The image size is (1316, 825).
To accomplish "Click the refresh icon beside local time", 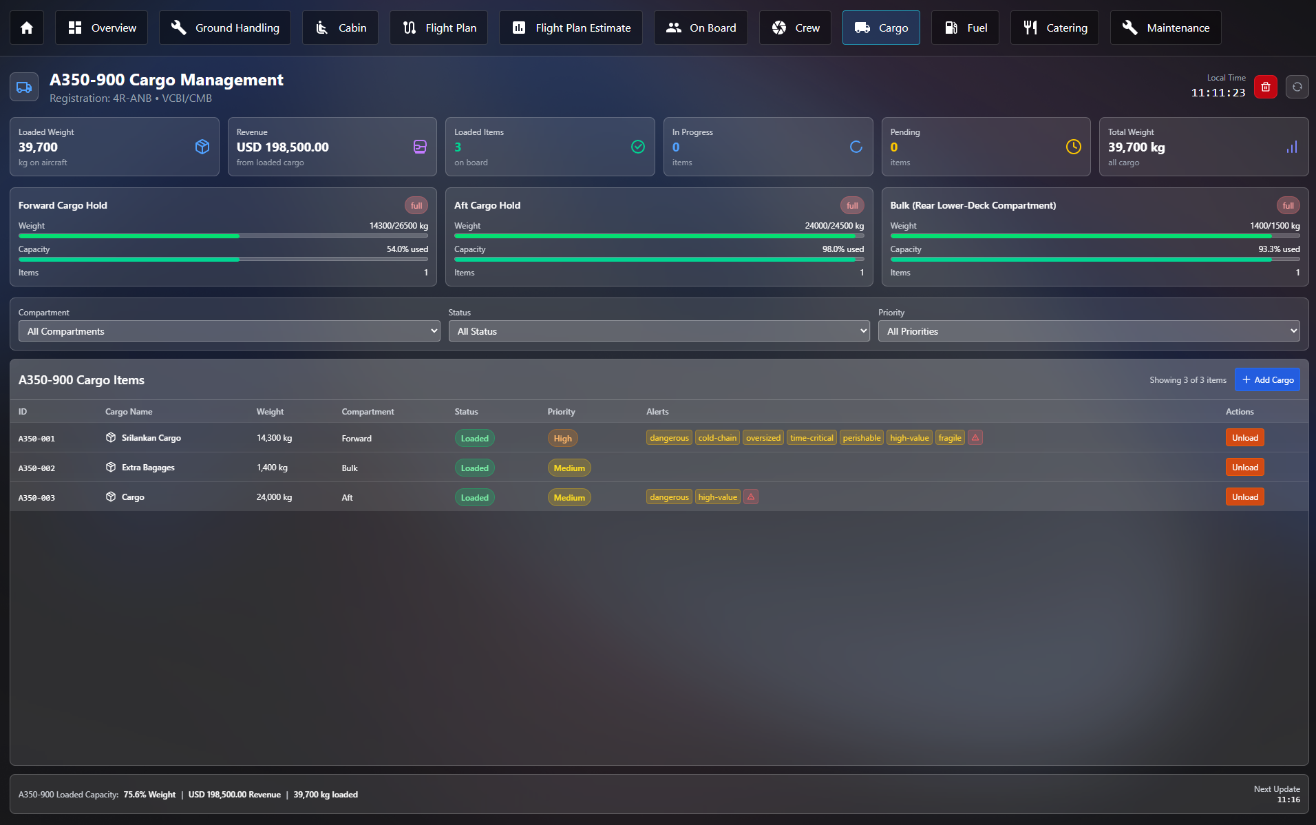I will tap(1297, 87).
